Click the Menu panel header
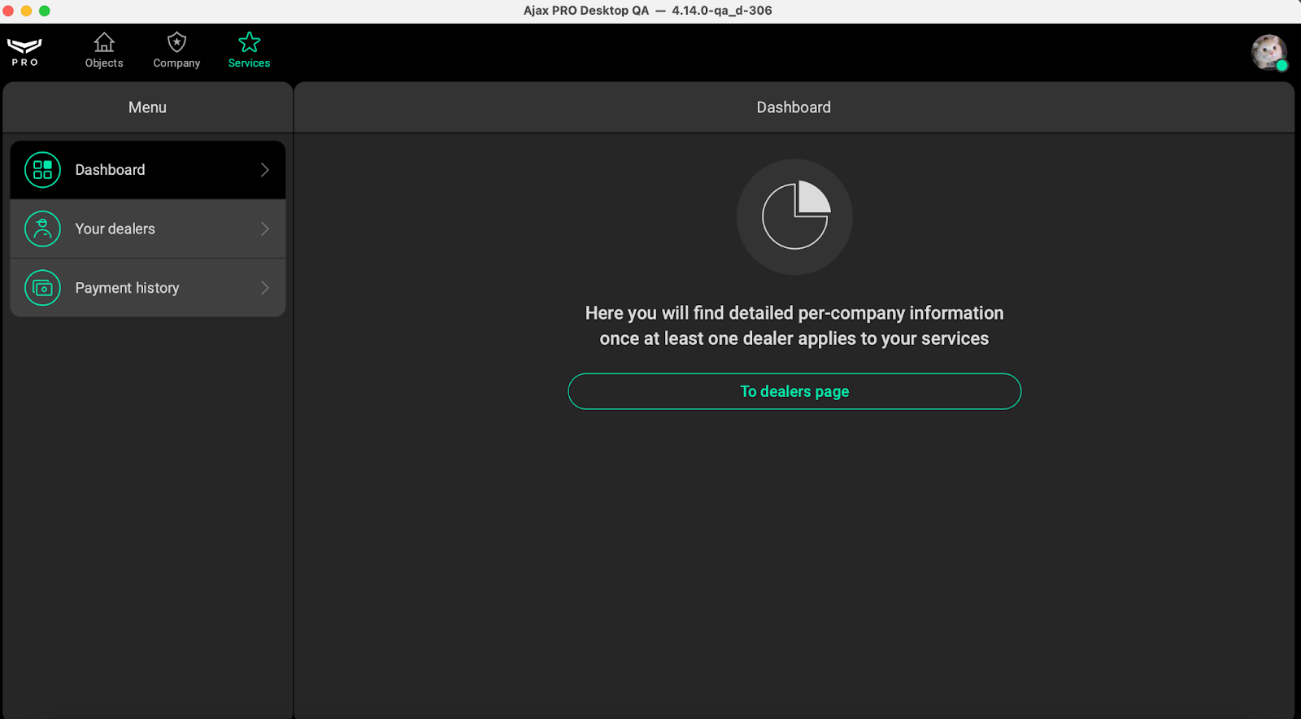1301x719 pixels. click(x=147, y=107)
